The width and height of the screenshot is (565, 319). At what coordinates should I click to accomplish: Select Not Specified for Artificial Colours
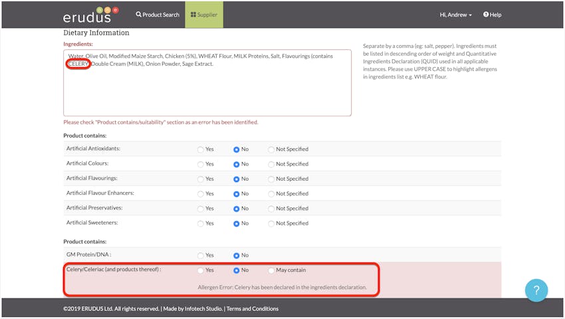(271, 164)
